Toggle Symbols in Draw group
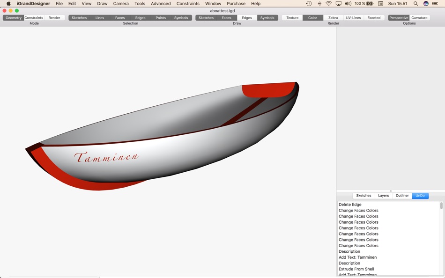 click(267, 18)
